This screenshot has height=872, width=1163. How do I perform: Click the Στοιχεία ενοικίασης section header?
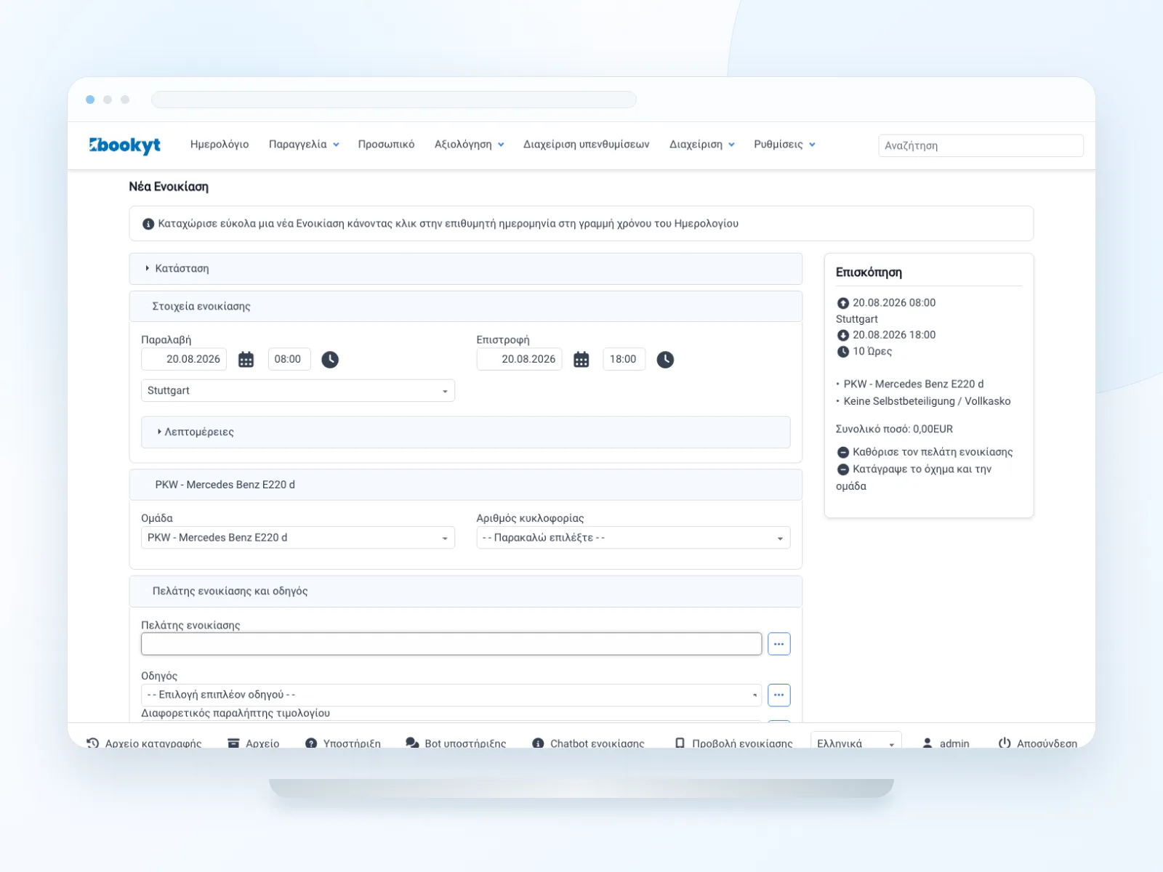[x=465, y=307]
